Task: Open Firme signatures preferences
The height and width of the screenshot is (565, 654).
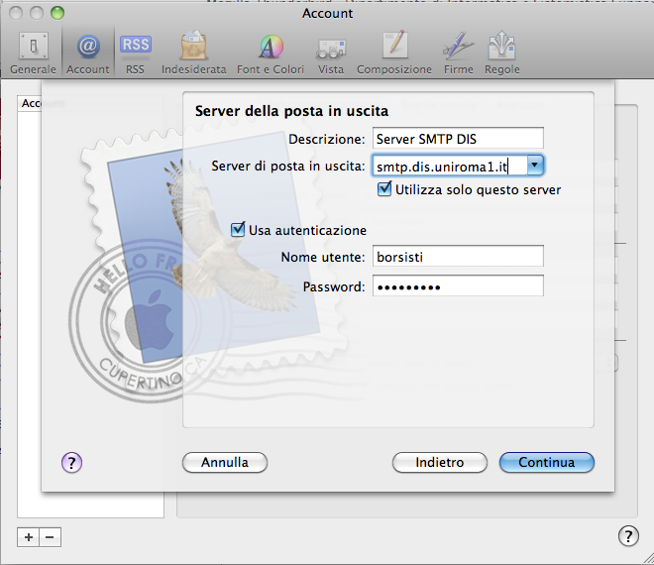Action: click(x=458, y=53)
